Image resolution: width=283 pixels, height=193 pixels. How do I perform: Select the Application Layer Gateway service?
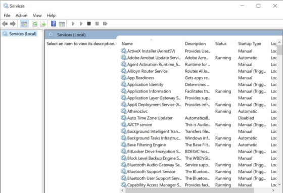pyautogui.click(x=199, y=98)
